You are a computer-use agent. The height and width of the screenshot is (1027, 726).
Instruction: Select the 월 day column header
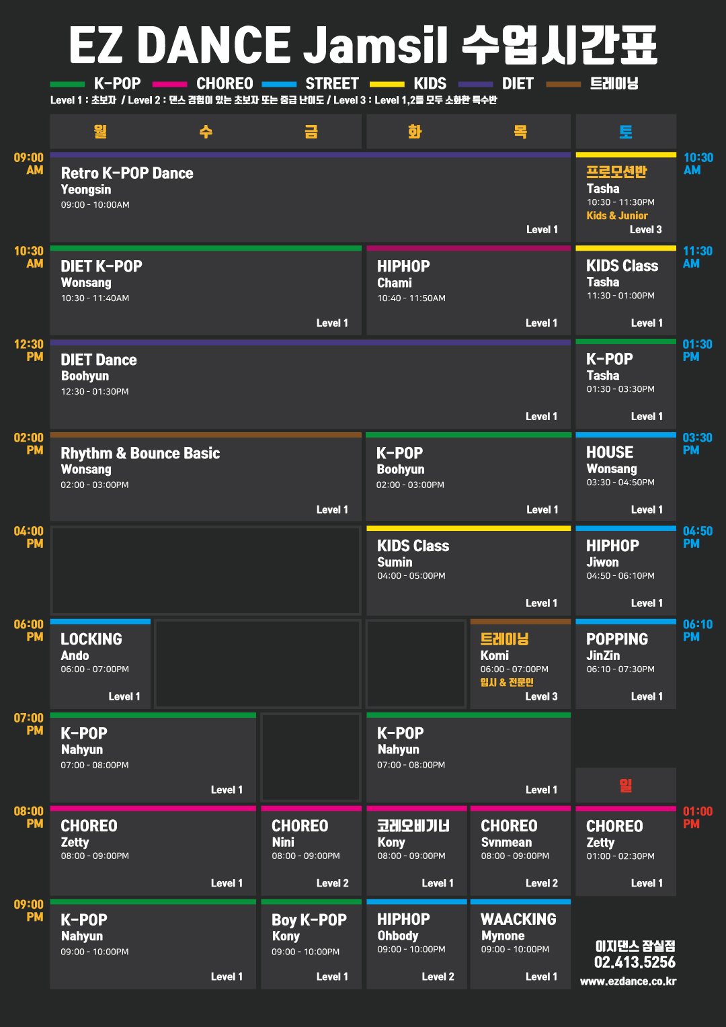[x=101, y=131]
